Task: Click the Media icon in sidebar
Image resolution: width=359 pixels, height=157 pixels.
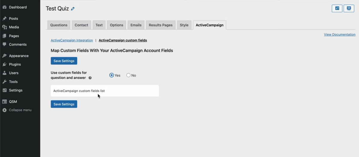Action: pyautogui.click(x=4, y=27)
